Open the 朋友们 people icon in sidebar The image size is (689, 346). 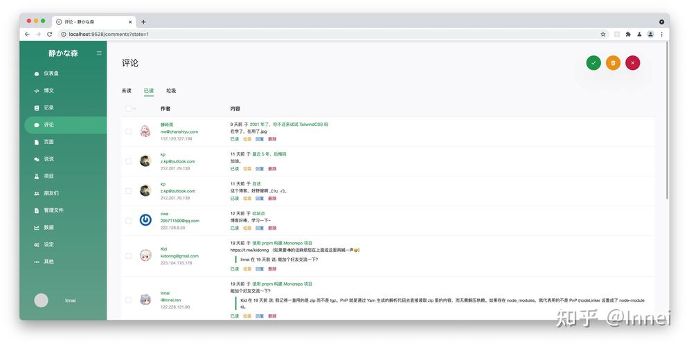(x=37, y=193)
